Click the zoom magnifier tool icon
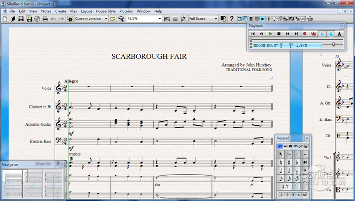Image resolution: width=355 pixels, height=201 pixels. click(121, 19)
